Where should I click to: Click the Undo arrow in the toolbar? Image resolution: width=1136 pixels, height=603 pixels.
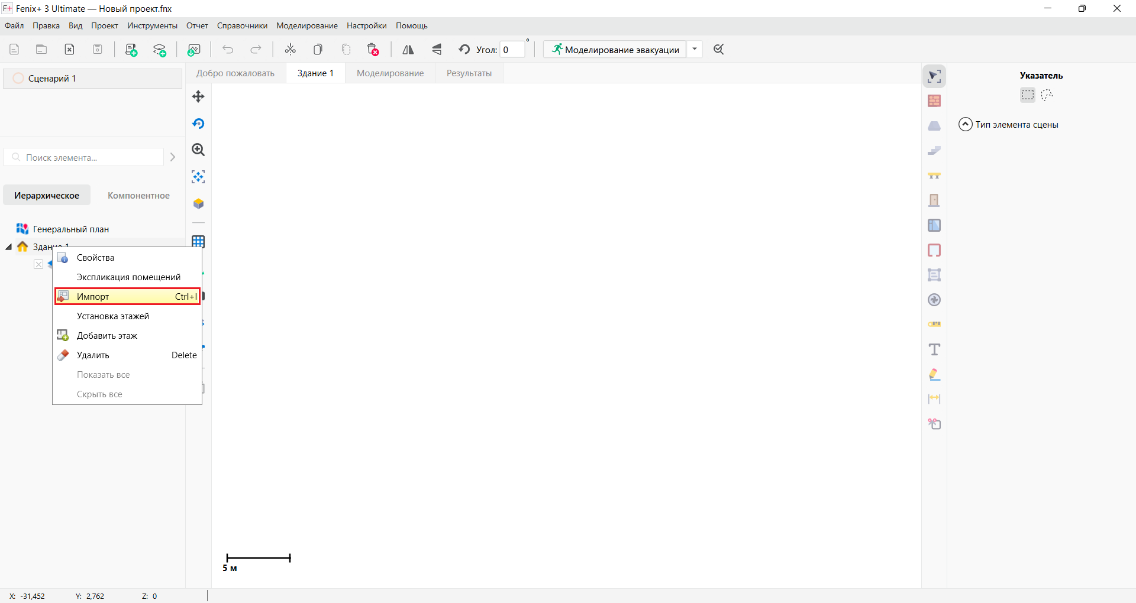point(228,50)
